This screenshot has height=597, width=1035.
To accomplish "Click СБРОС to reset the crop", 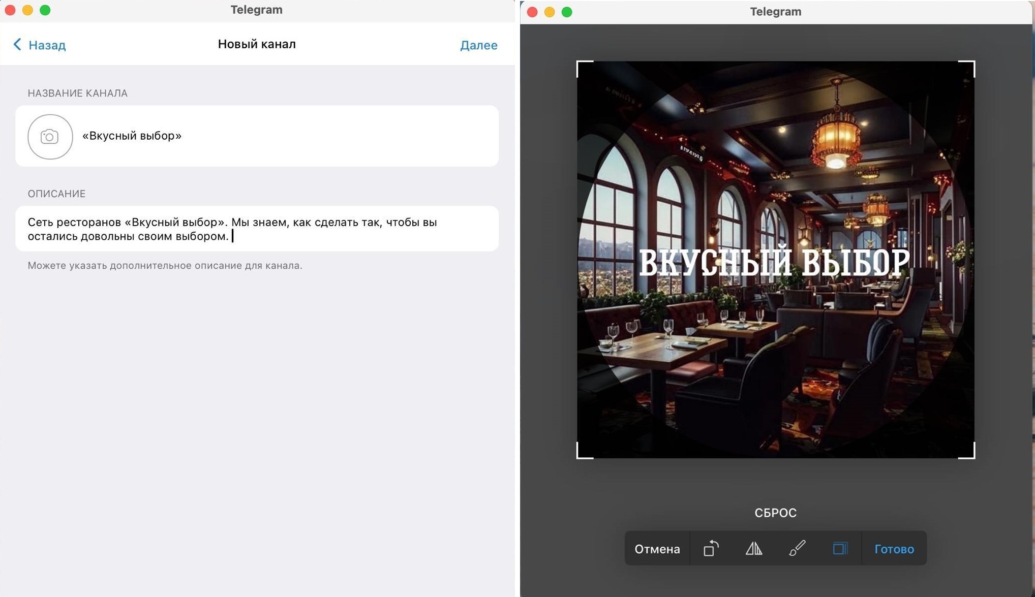I will [775, 513].
